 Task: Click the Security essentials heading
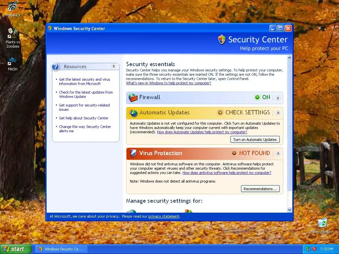click(151, 64)
